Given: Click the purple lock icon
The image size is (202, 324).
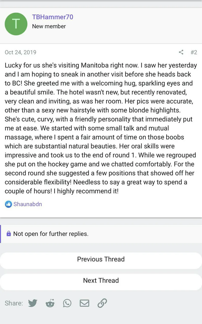Looking at the screenshot, I should click(9, 234).
